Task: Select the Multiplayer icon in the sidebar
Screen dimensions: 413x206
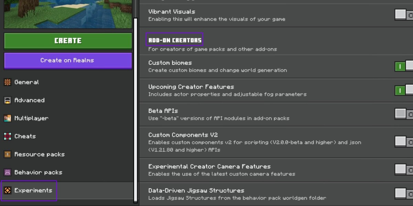Action: tap(8, 118)
